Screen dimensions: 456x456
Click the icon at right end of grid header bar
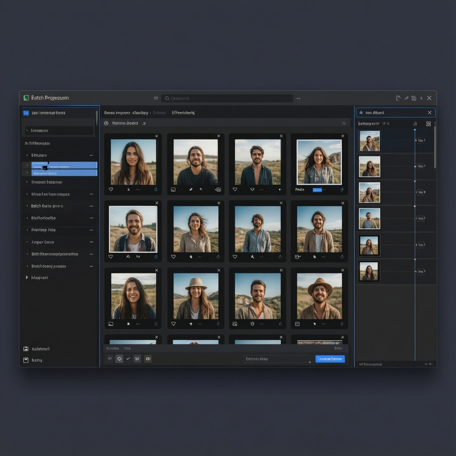point(344,123)
